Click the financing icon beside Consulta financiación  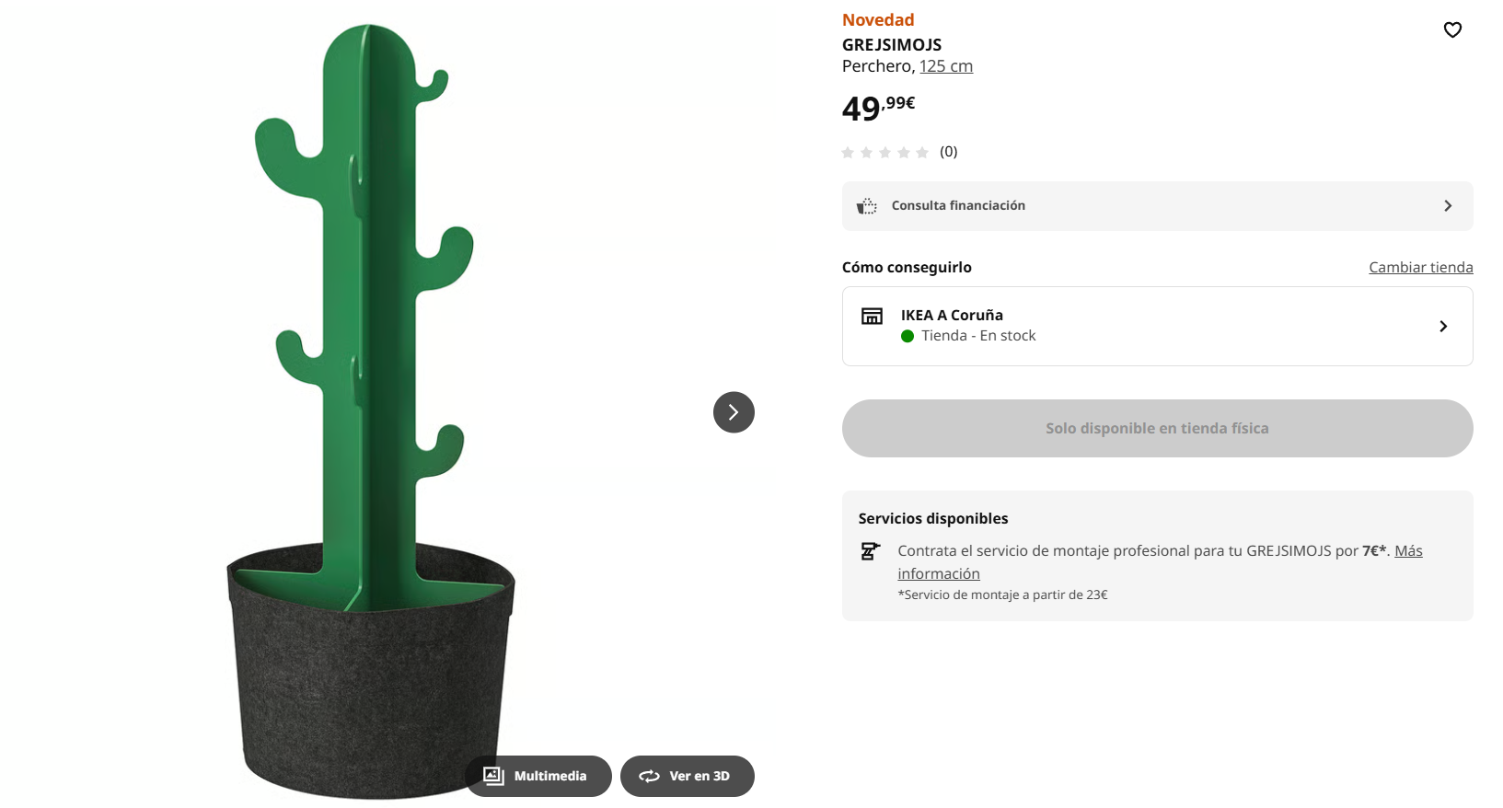[x=866, y=206]
